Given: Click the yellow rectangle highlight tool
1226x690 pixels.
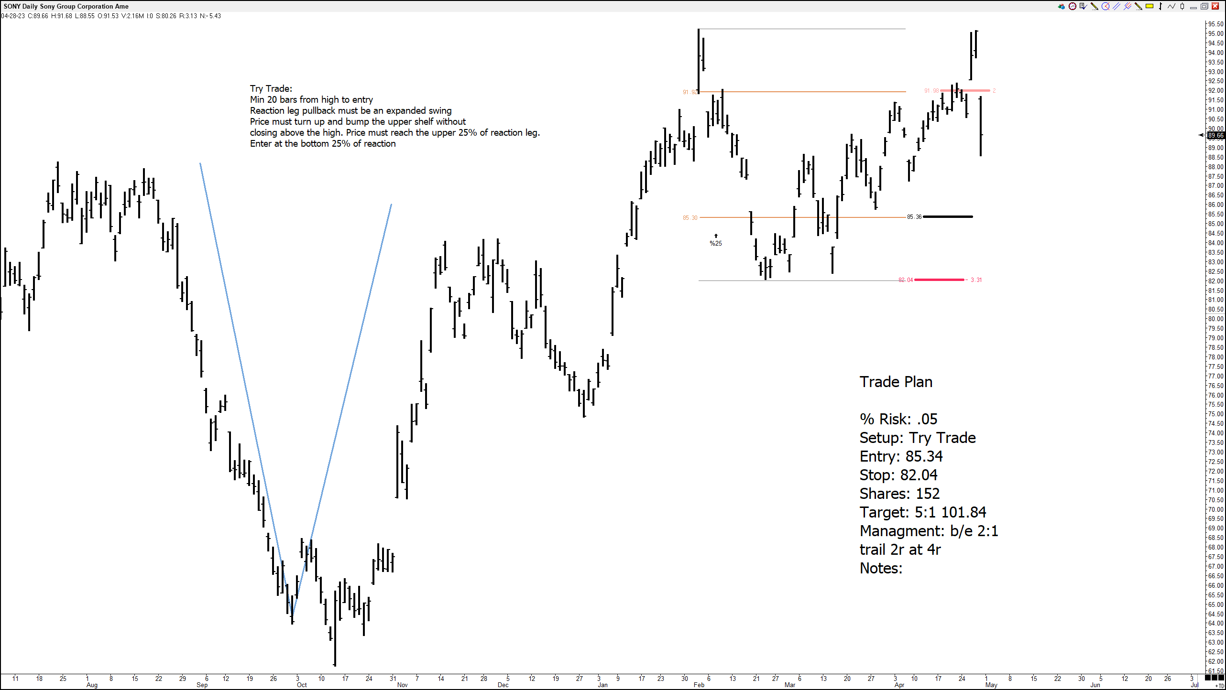Looking at the screenshot, I should tap(1149, 6).
